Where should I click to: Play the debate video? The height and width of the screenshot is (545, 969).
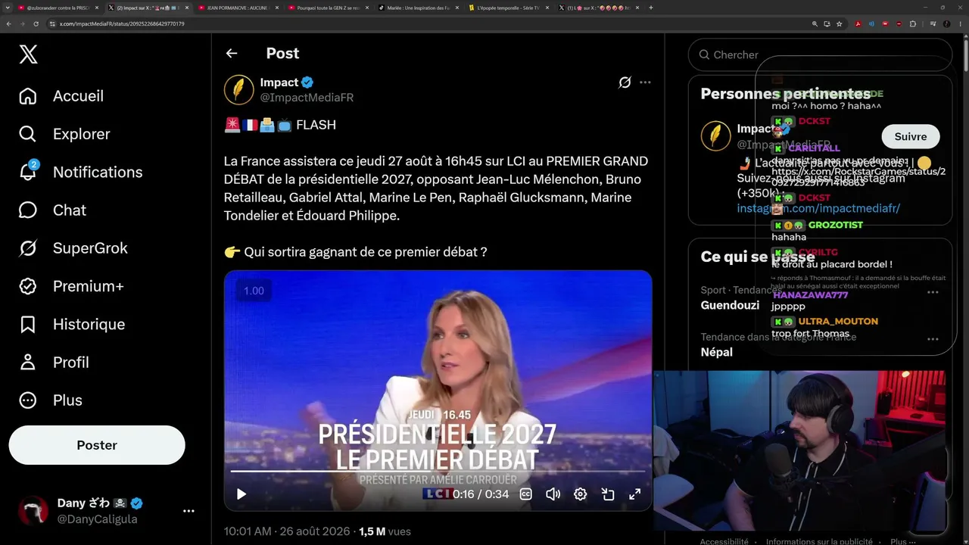tap(241, 494)
